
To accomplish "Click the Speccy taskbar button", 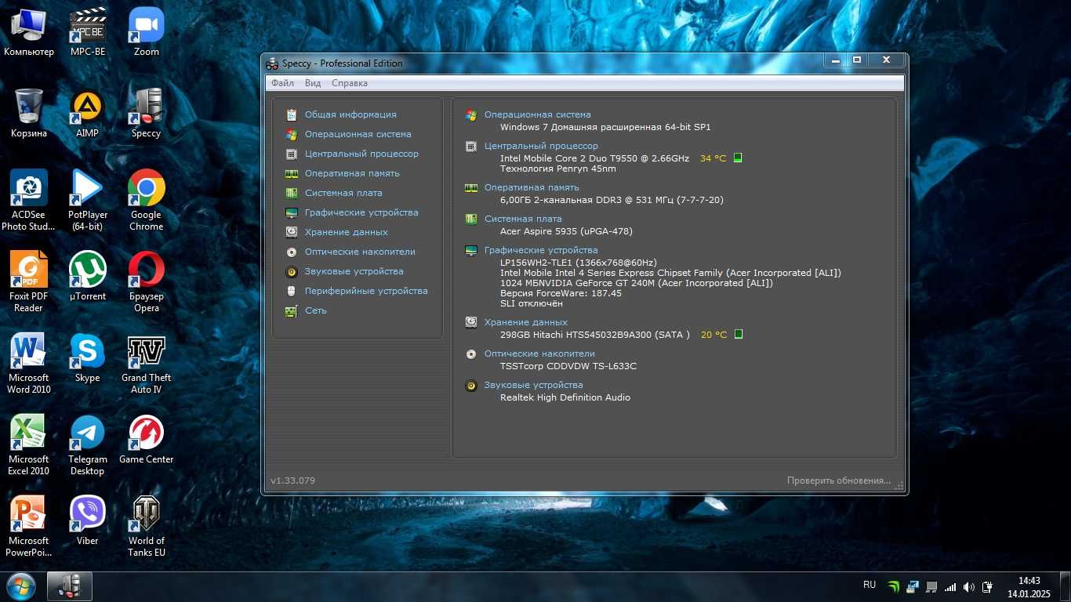I will (70, 586).
